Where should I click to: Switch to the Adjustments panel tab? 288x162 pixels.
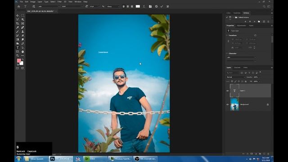coord(241,26)
